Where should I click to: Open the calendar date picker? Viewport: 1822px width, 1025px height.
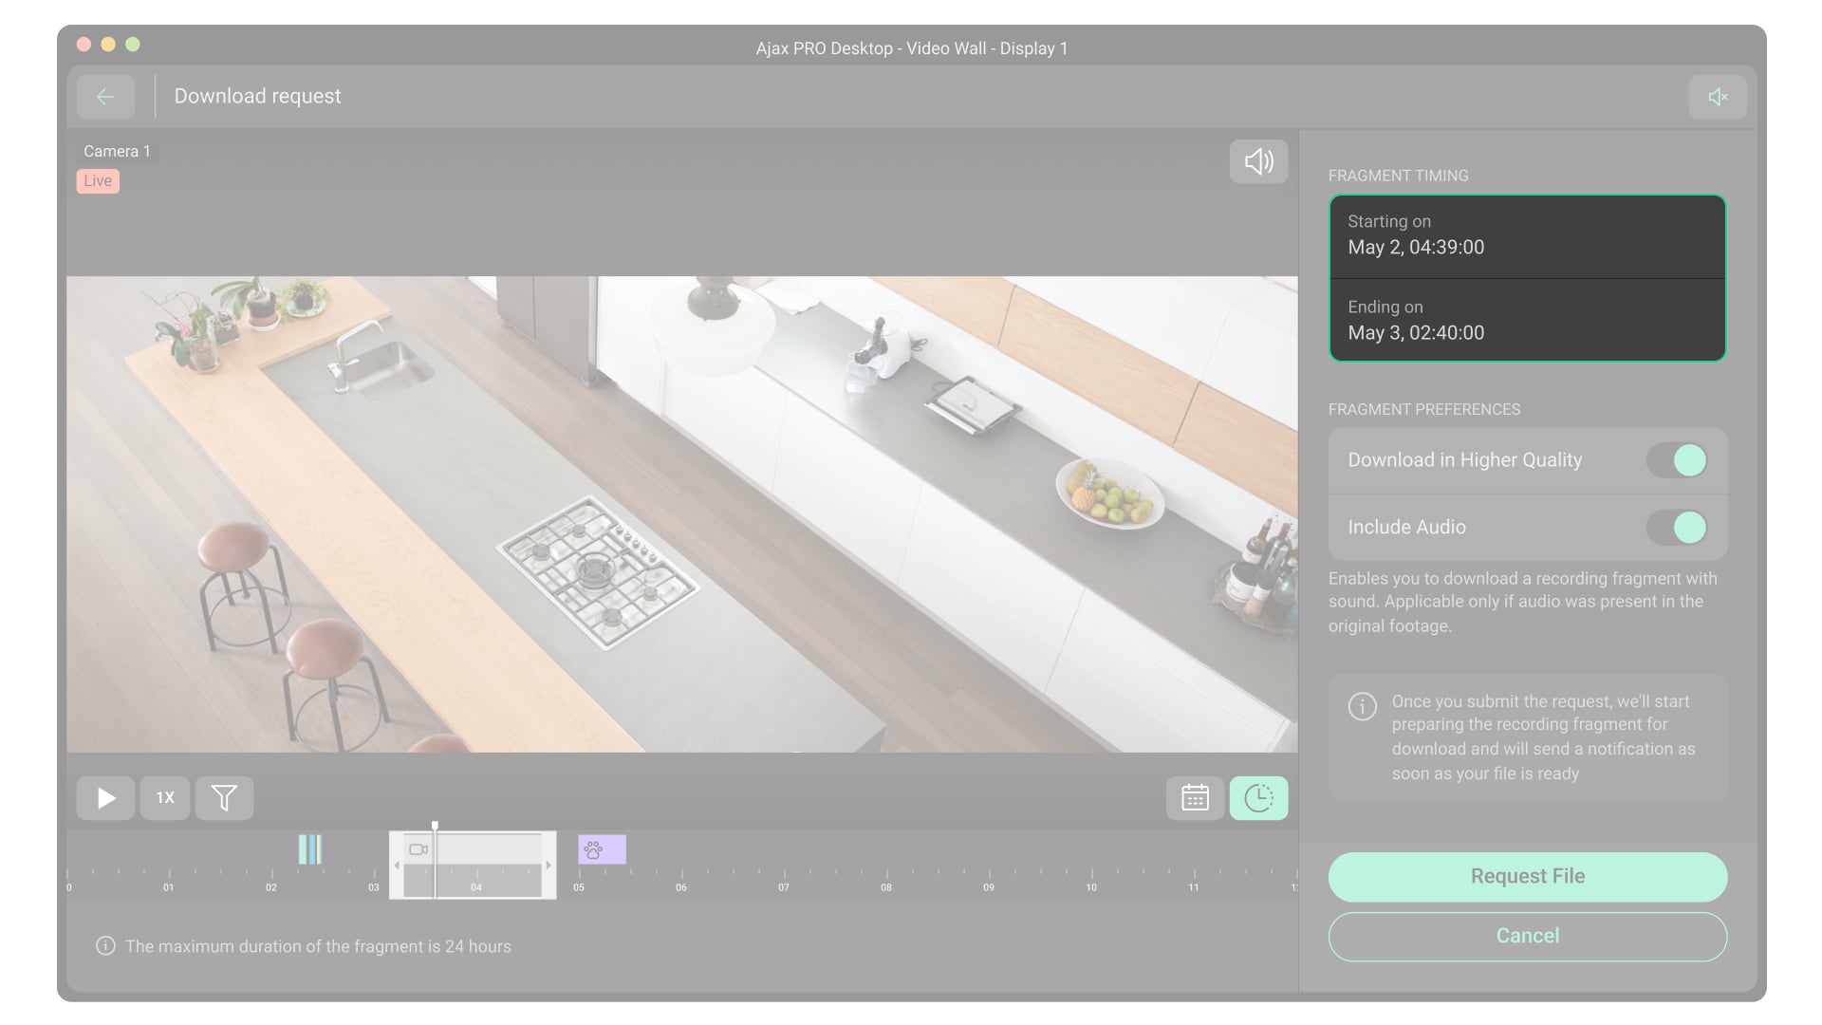[1195, 798]
